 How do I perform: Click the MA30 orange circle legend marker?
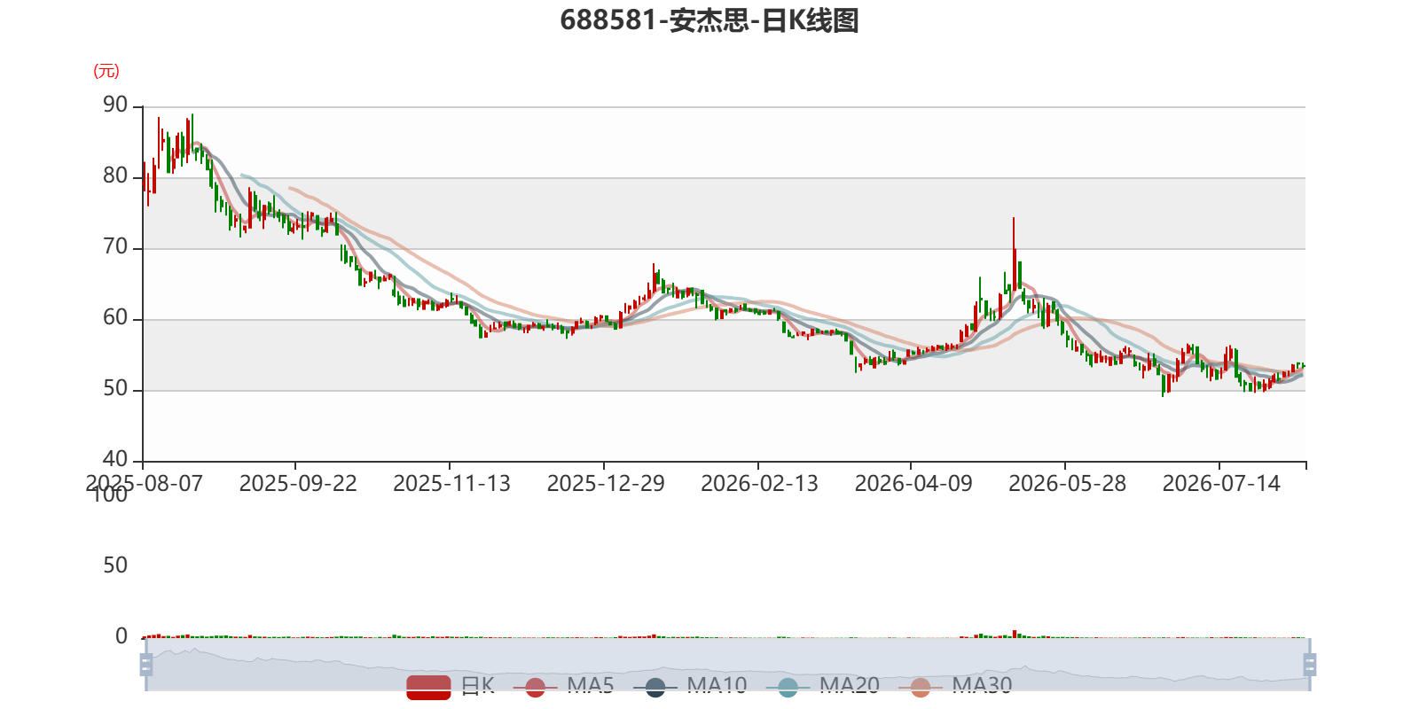pos(921,687)
